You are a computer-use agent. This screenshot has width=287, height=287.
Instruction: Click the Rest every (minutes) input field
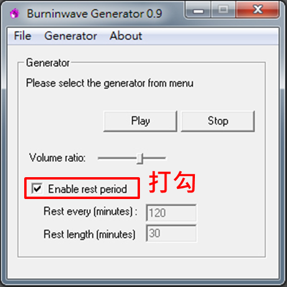(171, 213)
